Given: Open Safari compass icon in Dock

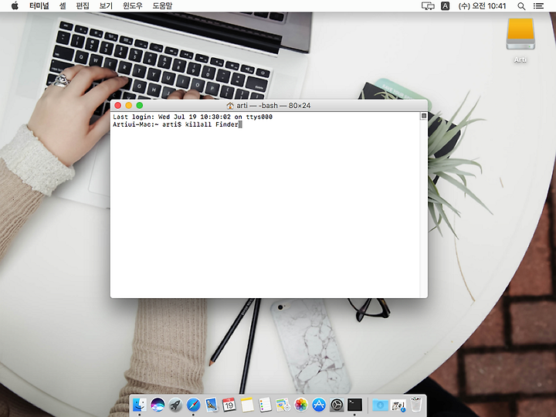Looking at the screenshot, I should [x=193, y=405].
